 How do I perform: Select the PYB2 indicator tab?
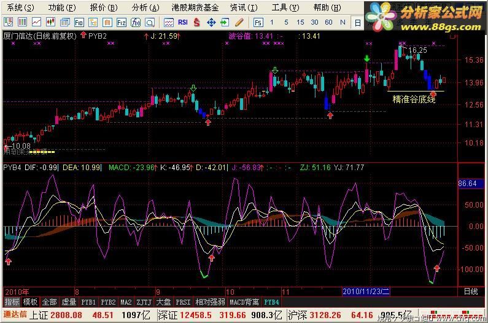[x=108, y=302]
